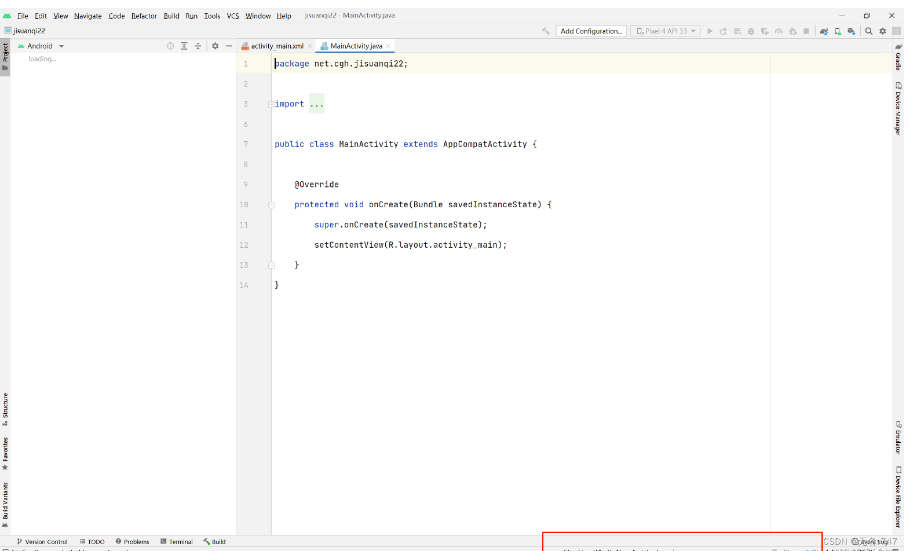The image size is (906, 551).
Task: Click the fold end marker at line 13
Action: (x=271, y=265)
